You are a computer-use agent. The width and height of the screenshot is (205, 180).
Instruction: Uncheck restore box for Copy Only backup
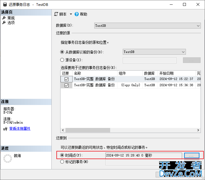(66, 86)
